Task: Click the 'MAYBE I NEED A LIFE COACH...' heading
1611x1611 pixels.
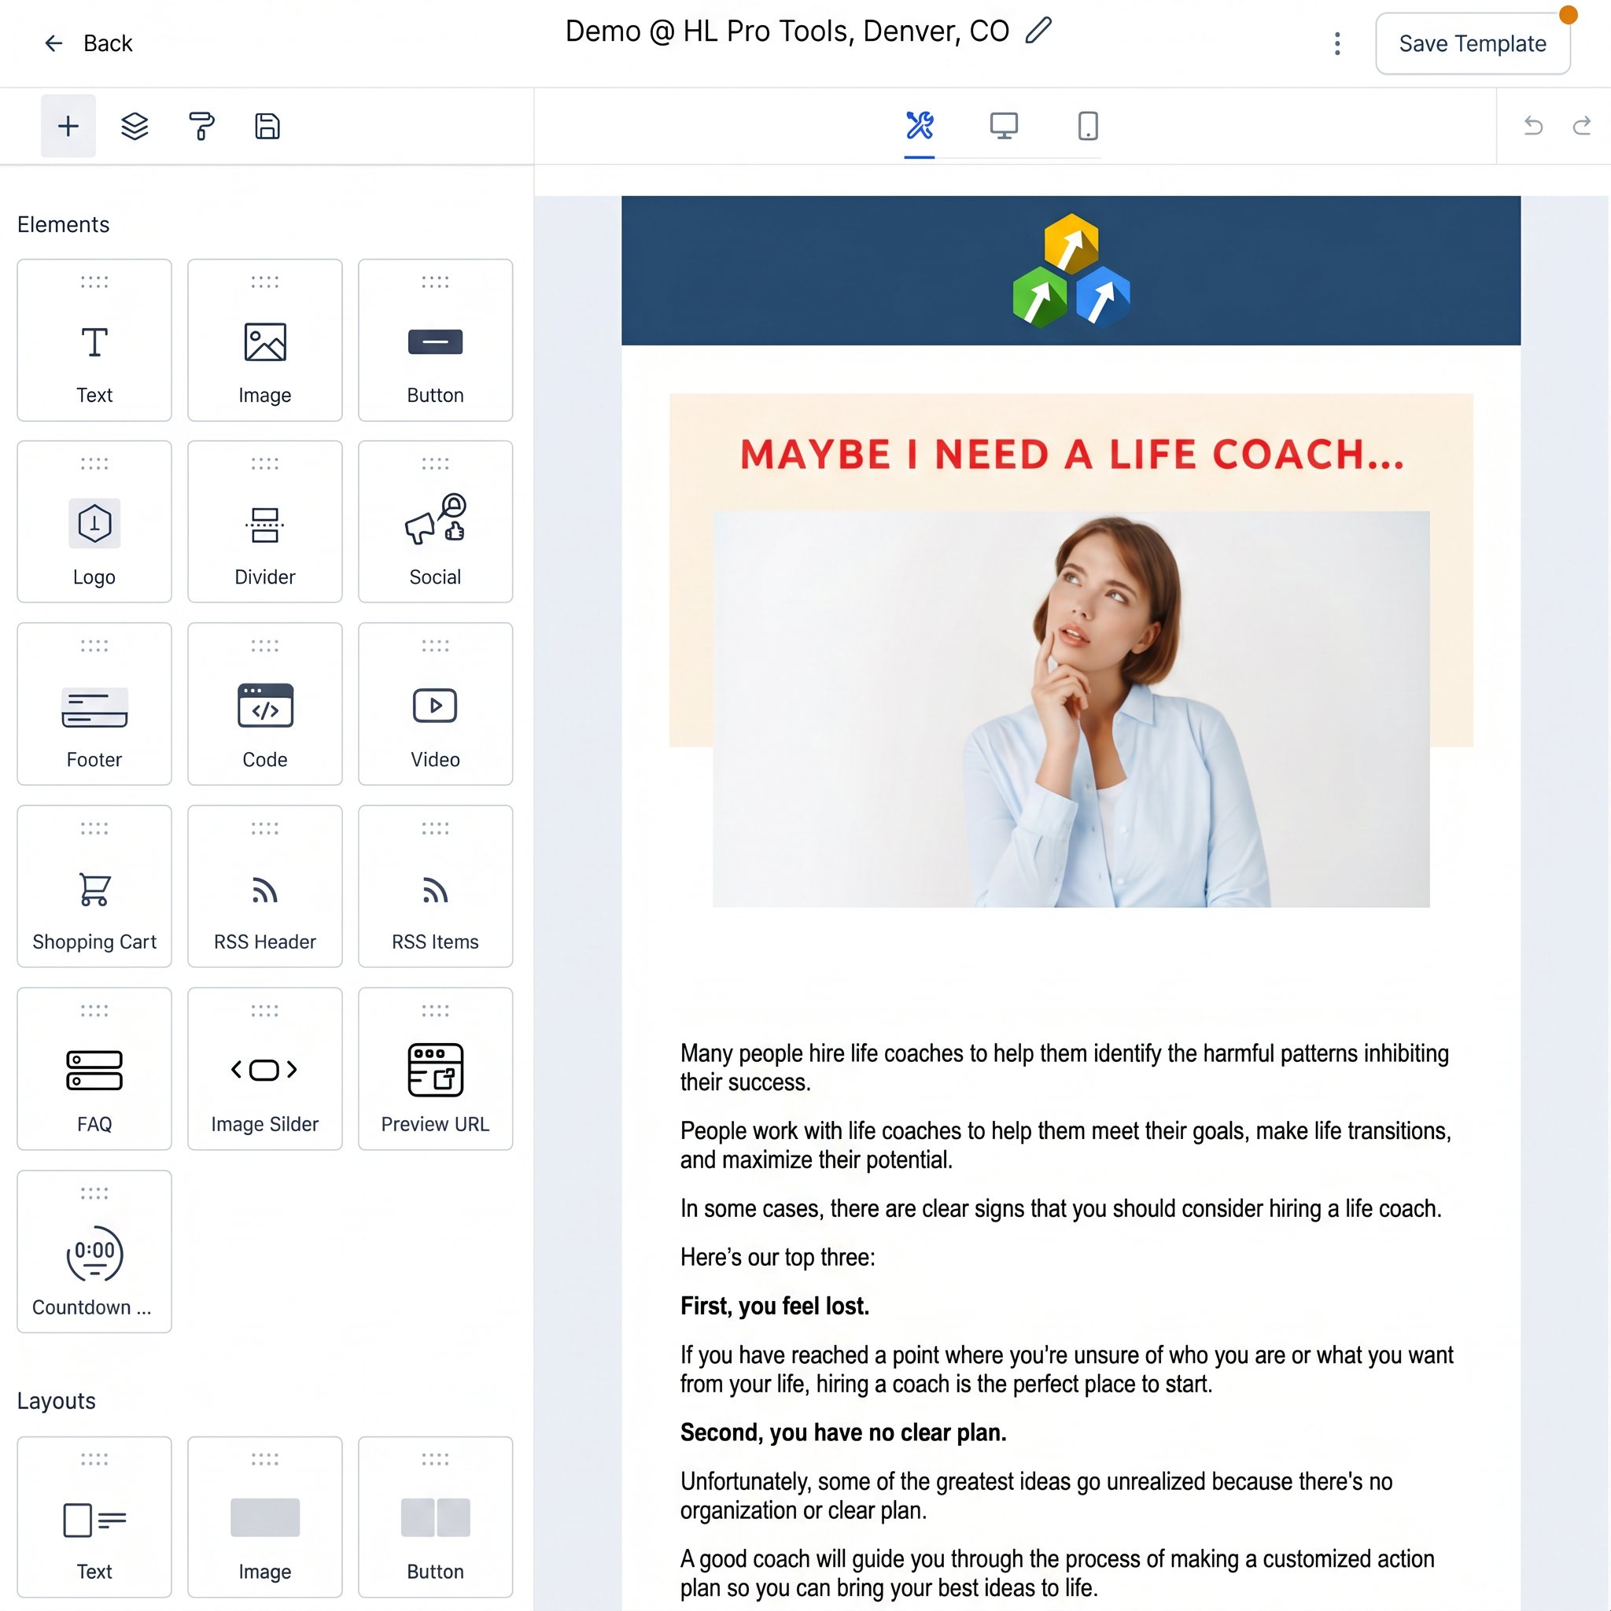Action: pos(1072,455)
